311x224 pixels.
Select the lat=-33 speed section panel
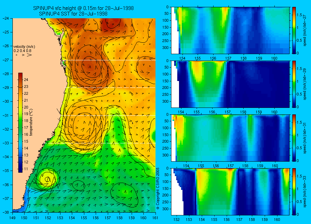pyautogui.click(x=230, y=192)
